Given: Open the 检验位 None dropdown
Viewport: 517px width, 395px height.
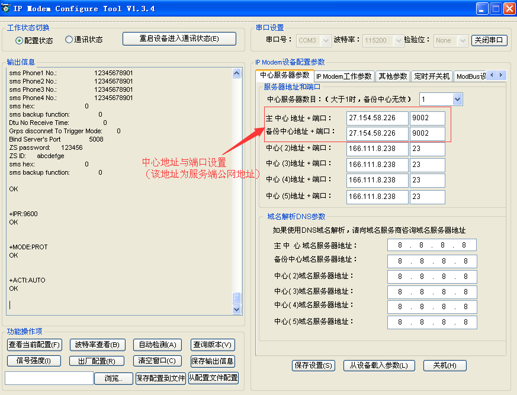Looking at the screenshot, I should [461, 40].
